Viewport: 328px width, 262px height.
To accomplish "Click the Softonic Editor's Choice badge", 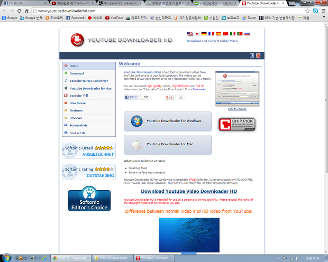I will tap(89, 199).
